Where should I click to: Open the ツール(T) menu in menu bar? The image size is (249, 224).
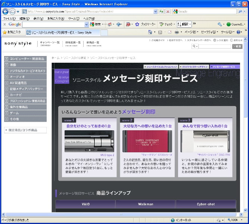[x=74, y=18]
